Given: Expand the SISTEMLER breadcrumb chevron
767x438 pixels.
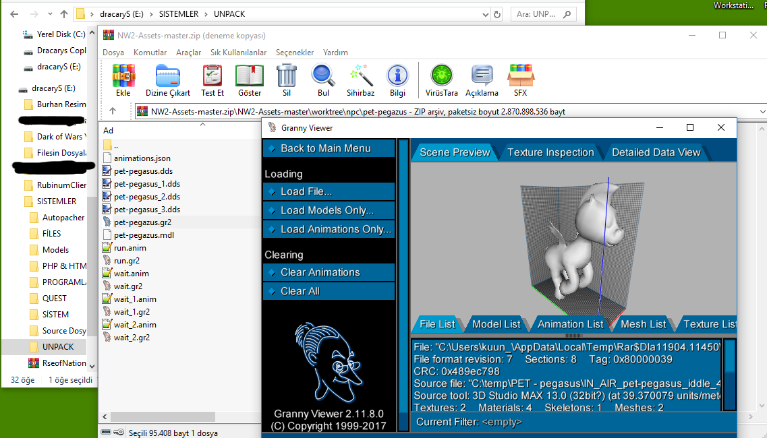Looking at the screenshot, I should click(206, 14).
